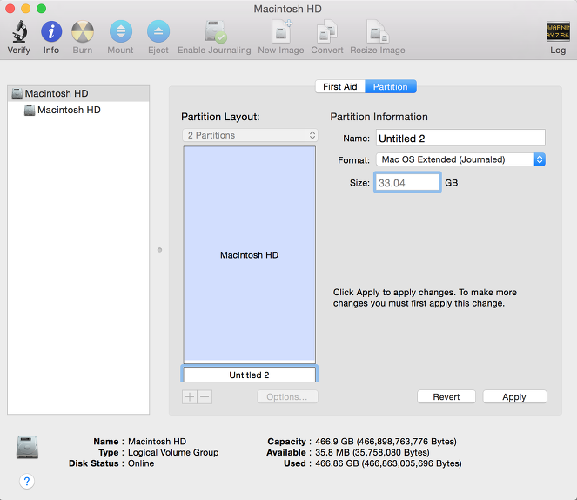Open the 2 Partitions layout dropdown
Viewport: 577px width, 500px height.
[251, 135]
